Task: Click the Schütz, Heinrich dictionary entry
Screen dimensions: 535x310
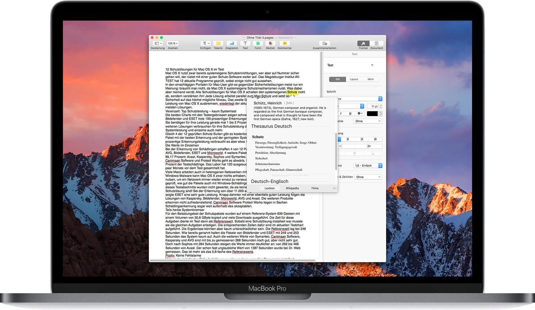Action: coord(267,103)
